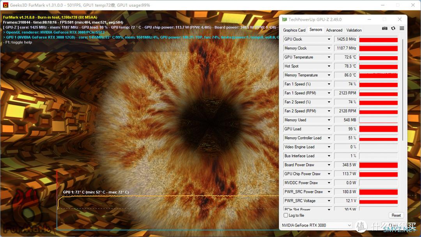Switch to the Advanced tab
Viewport: 421px width, 237px height.
pyautogui.click(x=334, y=30)
